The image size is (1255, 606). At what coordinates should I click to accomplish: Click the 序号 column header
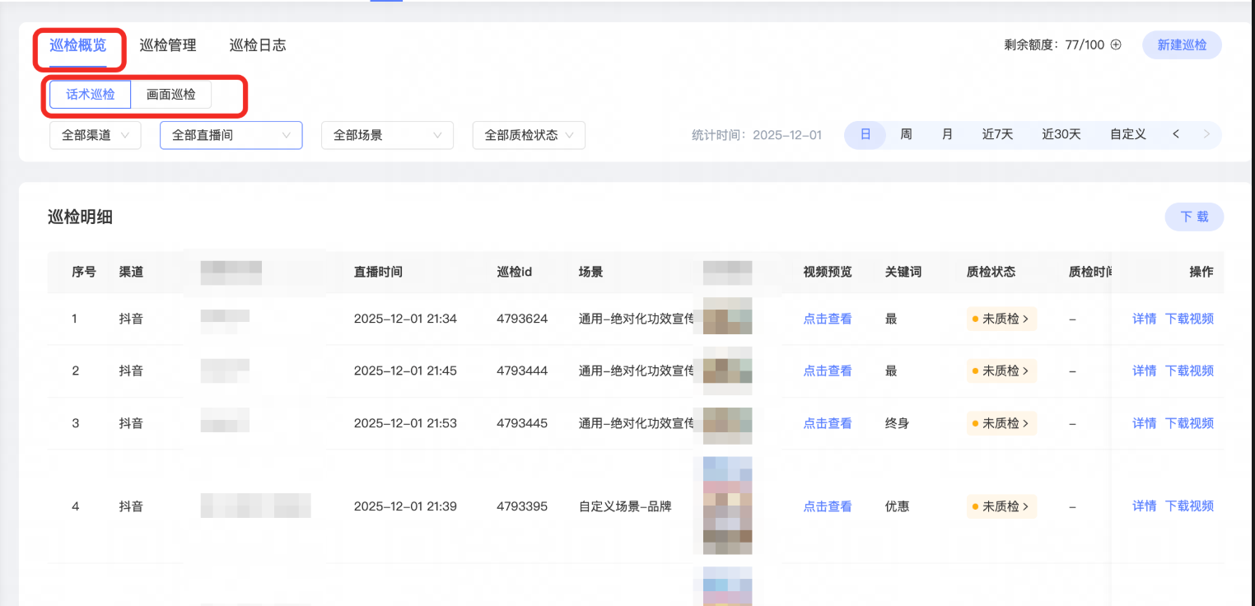[x=84, y=272]
